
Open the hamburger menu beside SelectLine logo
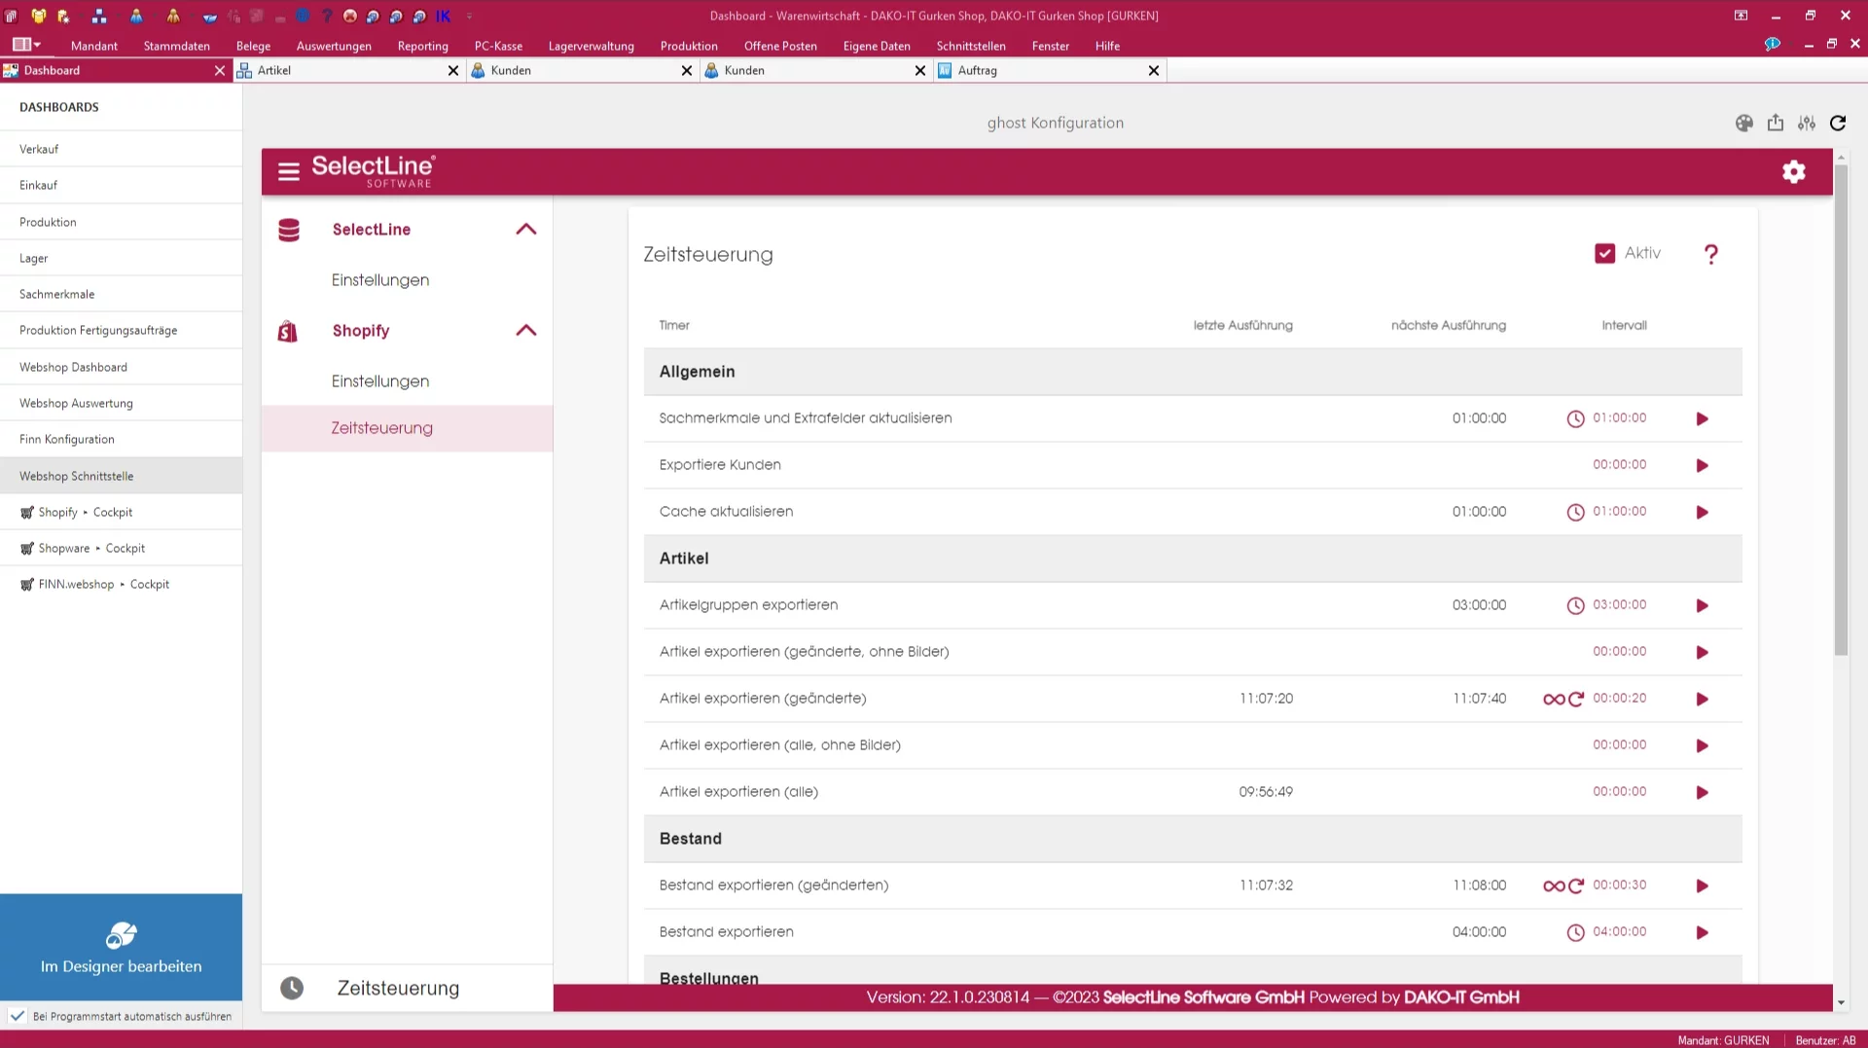pos(289,171)
